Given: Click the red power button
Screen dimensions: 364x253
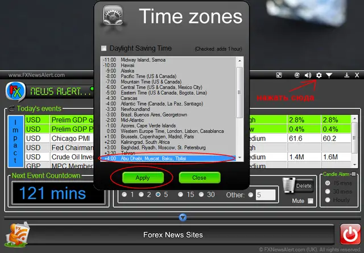Looking at the screenshot, I should [x=350, y=234].
